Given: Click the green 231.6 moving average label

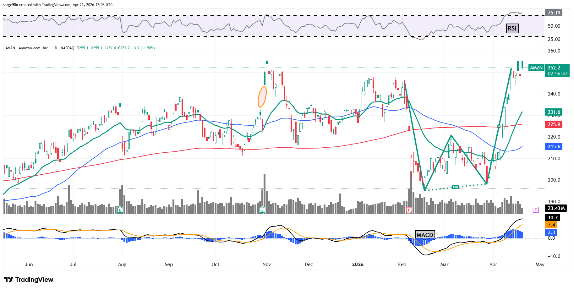Looking at the screenshot, I should (x=554, y=112).
